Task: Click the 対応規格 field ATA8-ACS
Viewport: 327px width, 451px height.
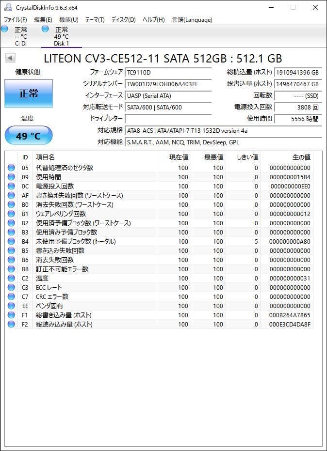Action: pyautogui.click(x=224, y=131)
